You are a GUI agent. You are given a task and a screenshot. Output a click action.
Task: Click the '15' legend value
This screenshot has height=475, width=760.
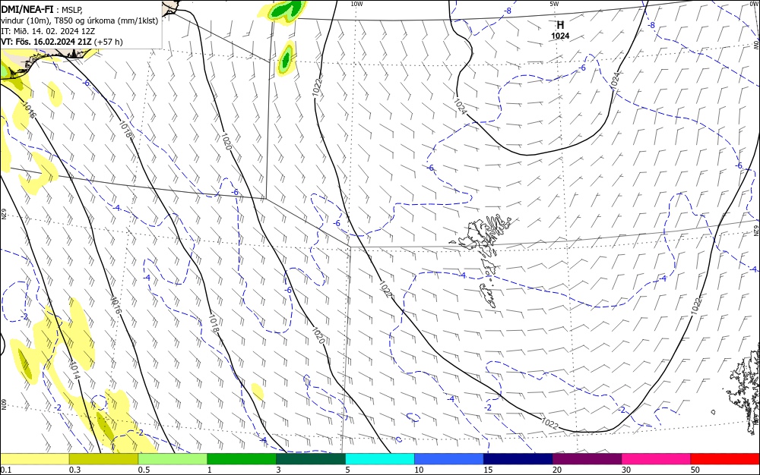[x=488, y=470]
